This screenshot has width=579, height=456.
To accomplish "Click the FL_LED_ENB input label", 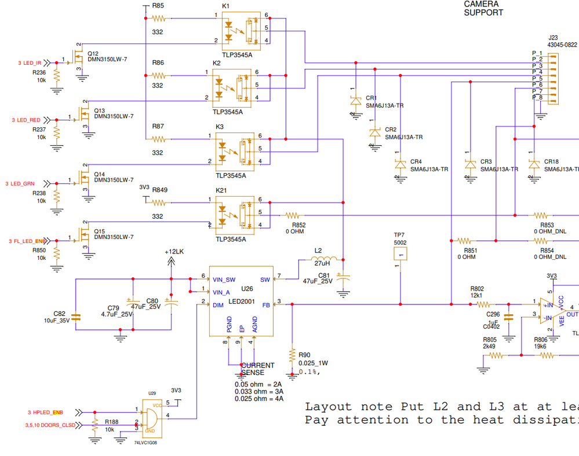I will click(x=27, y=241).
